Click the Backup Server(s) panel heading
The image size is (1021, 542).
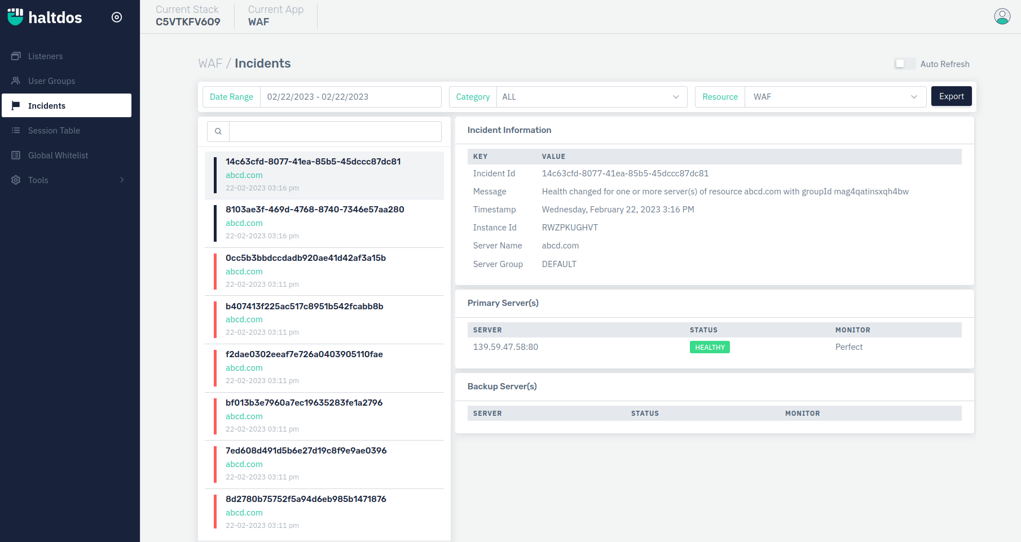pos(502,386)
